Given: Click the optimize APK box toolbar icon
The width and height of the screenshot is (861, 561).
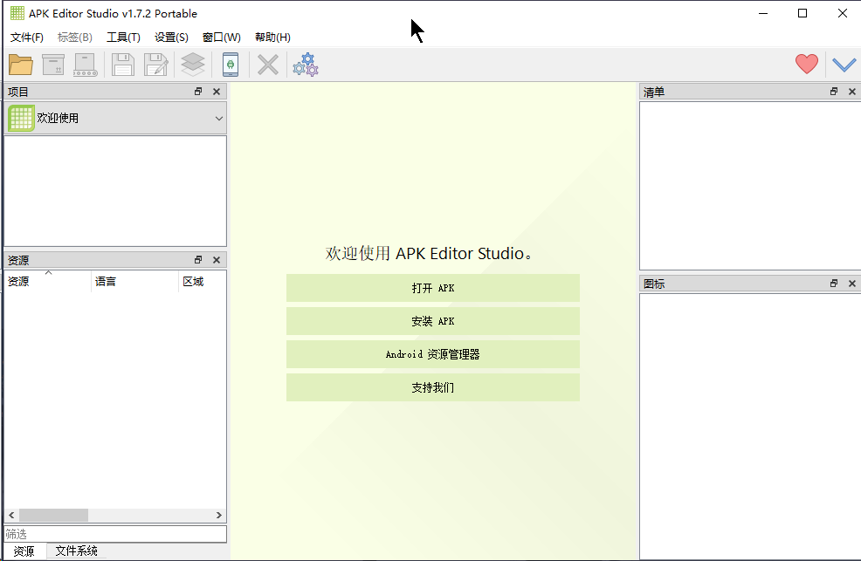Looking at the screenshot, I should (53, 65).
